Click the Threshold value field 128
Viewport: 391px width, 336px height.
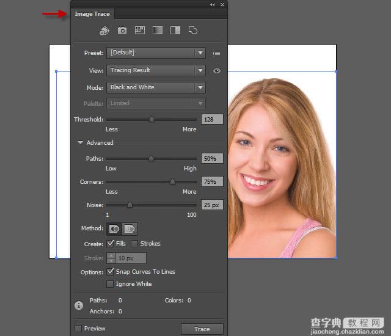[x=212, y=119]
